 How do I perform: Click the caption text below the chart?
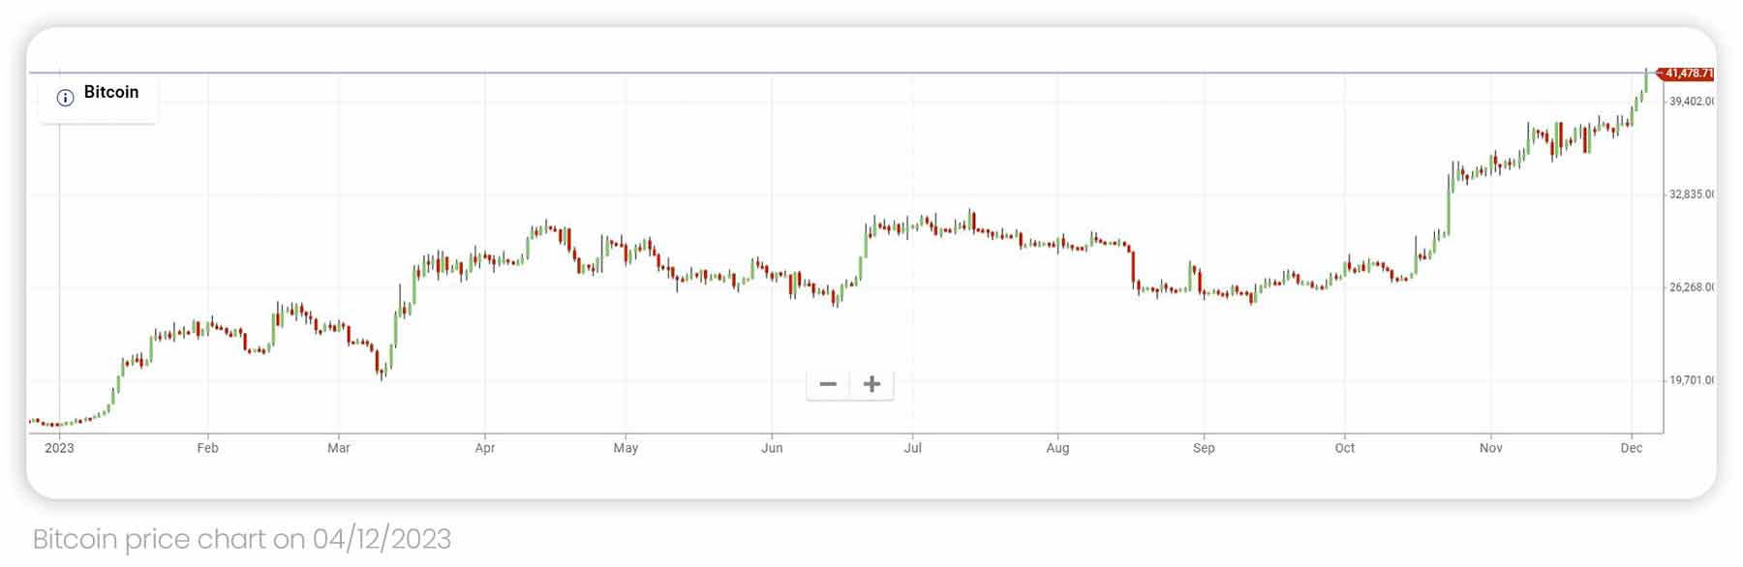pyautogui.click(x=243, y=539)
